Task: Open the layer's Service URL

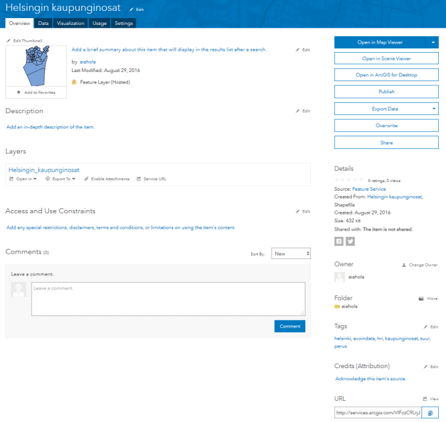Action: tap(151, 179)
